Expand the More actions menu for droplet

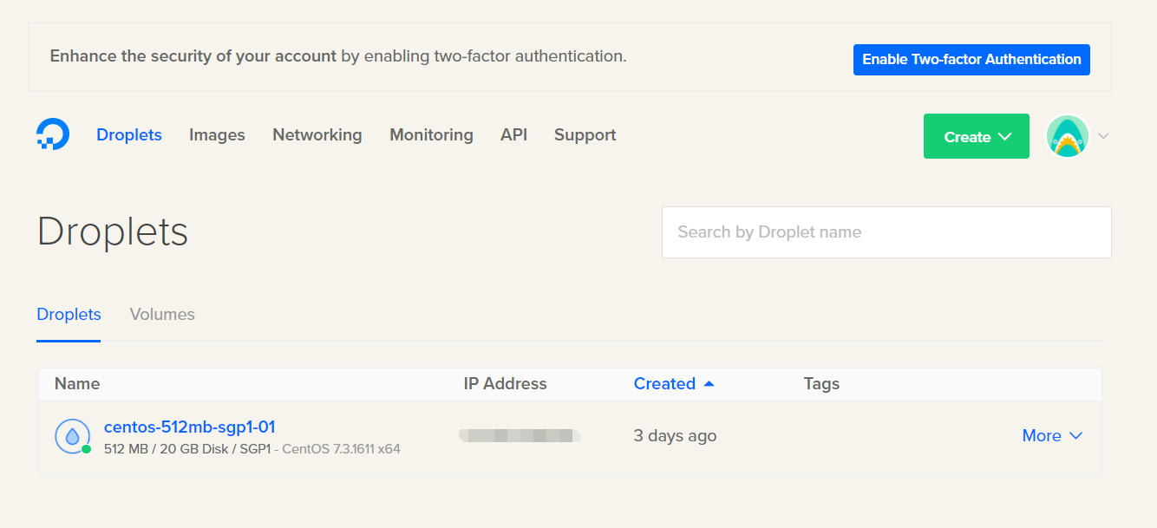pyautogui.click(x=1052, y=436)
